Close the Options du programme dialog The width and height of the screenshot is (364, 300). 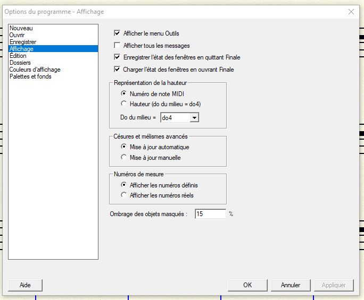[x=351, y=12]
